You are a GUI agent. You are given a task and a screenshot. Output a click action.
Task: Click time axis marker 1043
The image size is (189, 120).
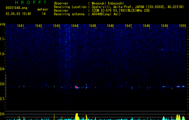(56, 25)
